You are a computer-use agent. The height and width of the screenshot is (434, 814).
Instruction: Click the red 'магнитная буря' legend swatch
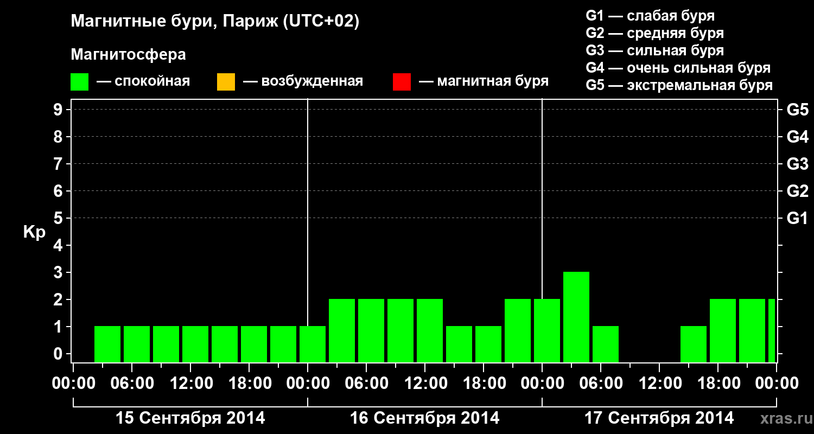(402, 82)
